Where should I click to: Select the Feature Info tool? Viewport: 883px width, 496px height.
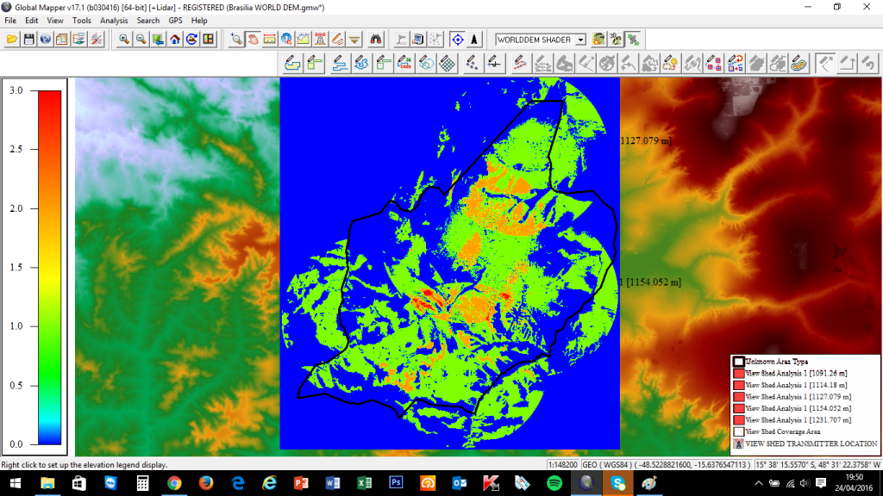286,39
